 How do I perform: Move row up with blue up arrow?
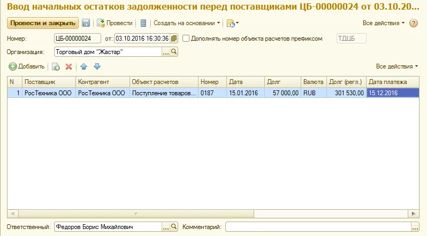(84, 66)
